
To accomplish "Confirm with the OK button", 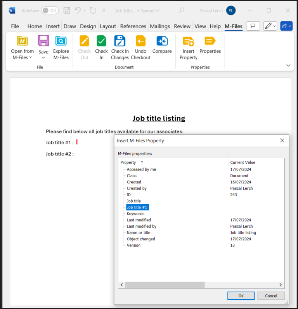I will 241,296.
